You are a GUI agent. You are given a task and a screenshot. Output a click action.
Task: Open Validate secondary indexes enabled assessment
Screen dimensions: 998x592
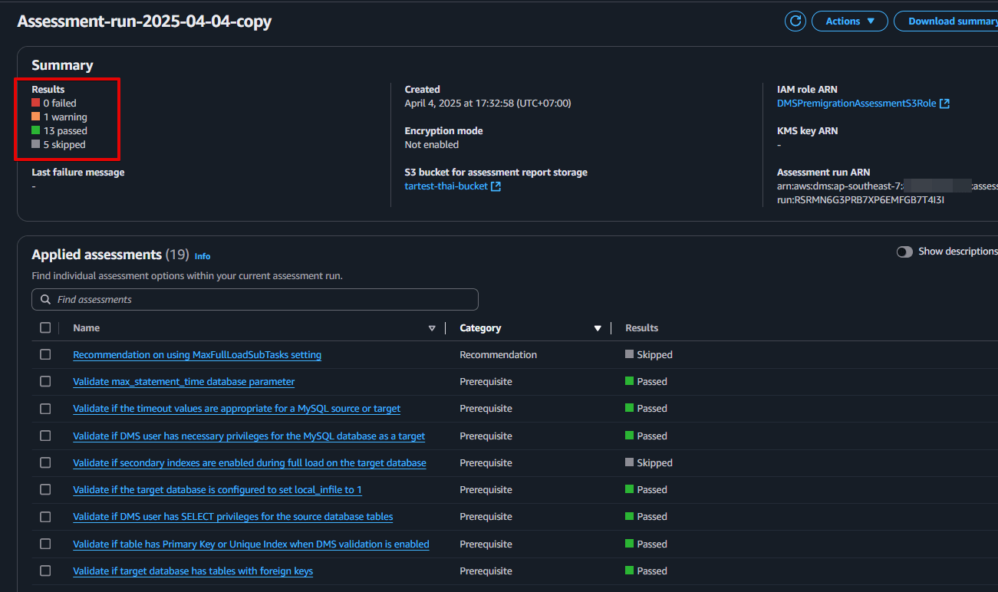249,463
